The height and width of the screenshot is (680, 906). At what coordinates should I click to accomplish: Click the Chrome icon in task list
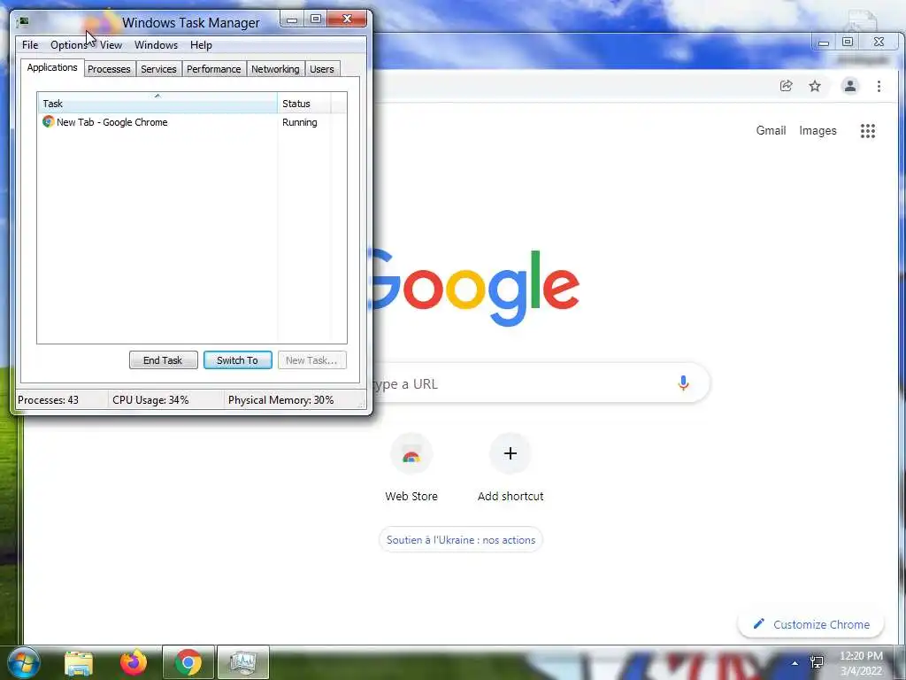tap(49, 121)
